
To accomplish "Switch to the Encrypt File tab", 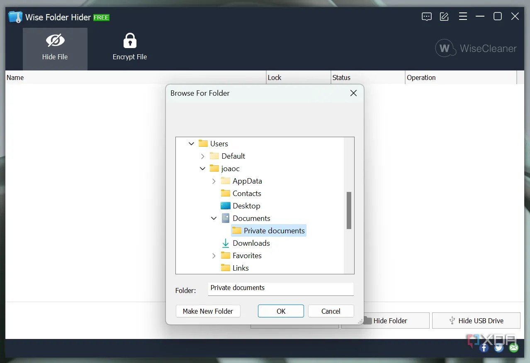I will coord(129,46).
